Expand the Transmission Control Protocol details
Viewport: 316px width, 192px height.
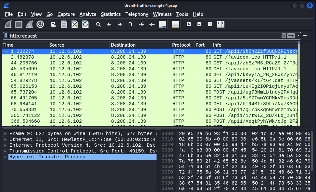coord(5,151)
